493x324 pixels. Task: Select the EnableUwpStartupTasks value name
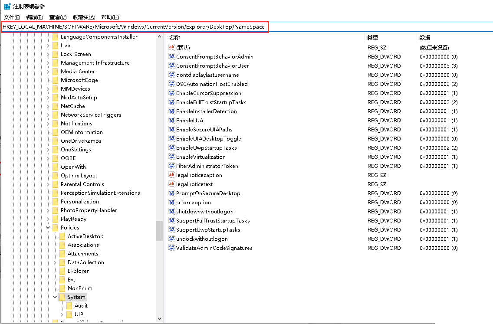[x=207, y=148]
